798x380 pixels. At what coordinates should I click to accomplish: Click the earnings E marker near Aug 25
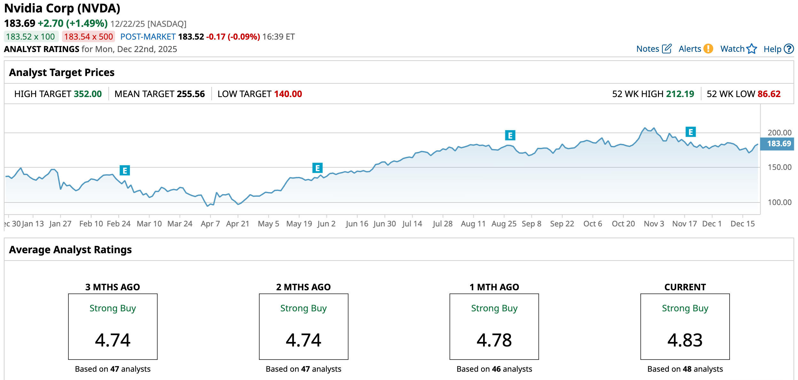coord(510,135)
